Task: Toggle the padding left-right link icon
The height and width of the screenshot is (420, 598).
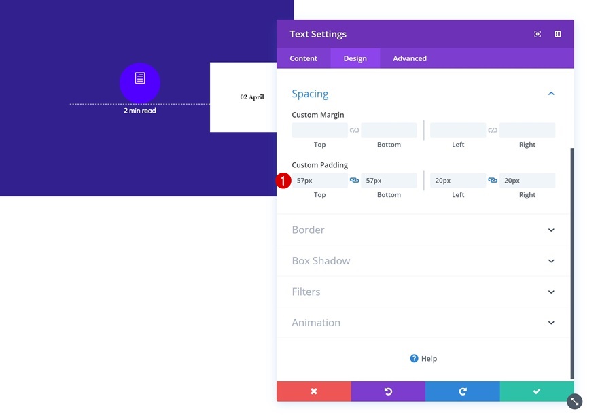Action: pyautogui.click(x=493, y=180)
